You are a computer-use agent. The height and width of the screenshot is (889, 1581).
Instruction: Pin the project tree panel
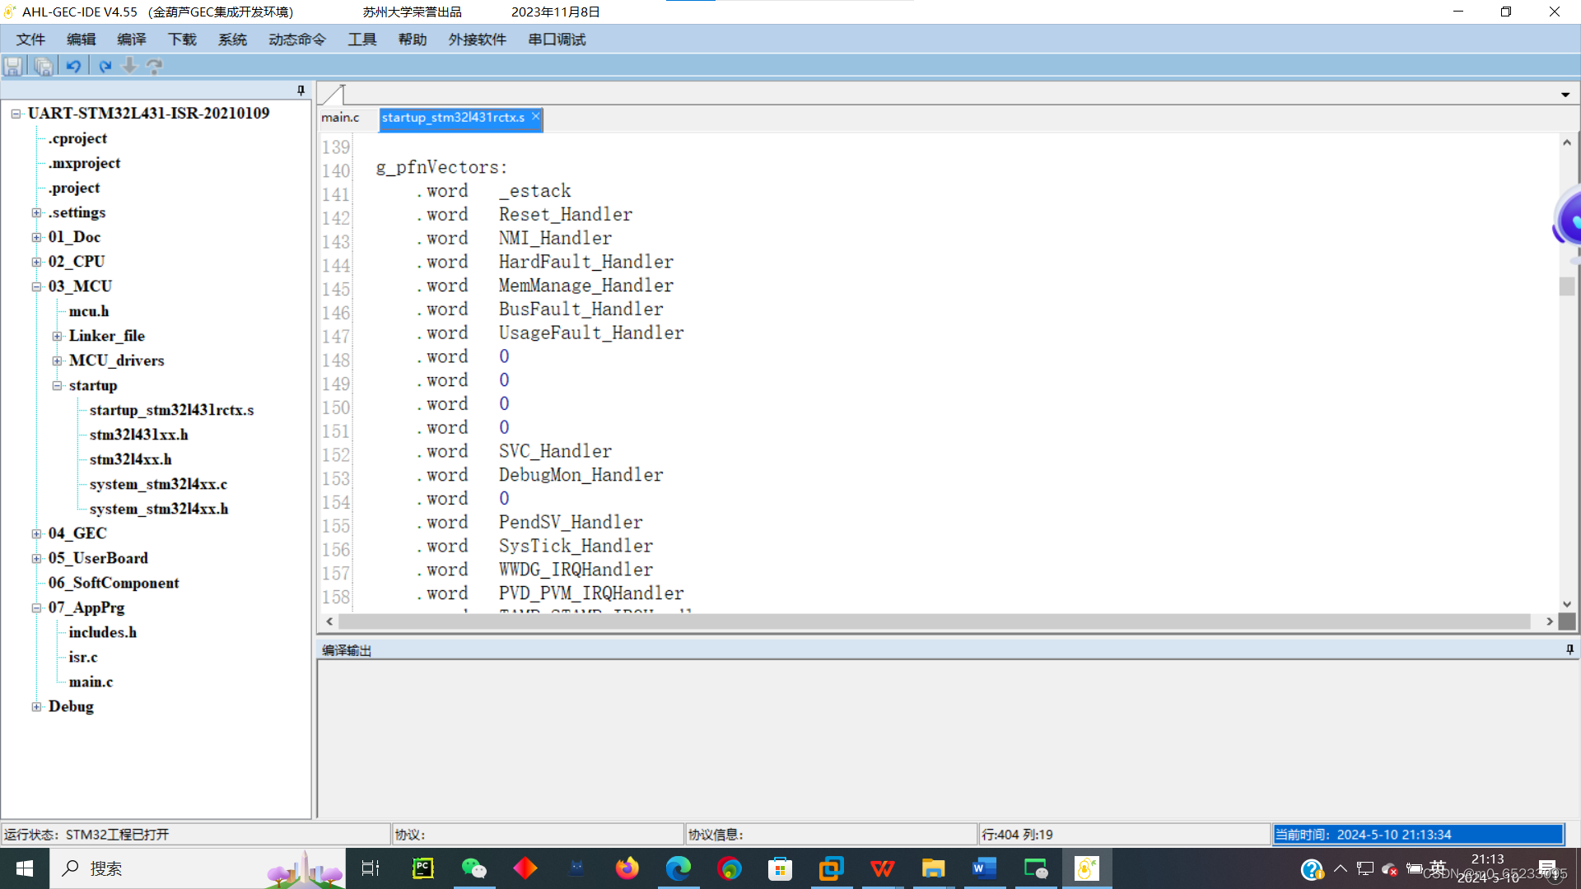(x=301, y=91)
